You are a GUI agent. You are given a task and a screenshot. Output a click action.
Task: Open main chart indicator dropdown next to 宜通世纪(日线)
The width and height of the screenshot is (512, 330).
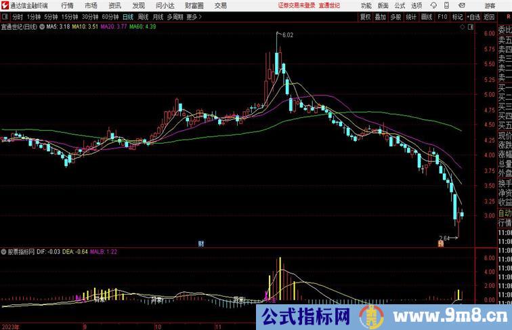pos(43,27)
